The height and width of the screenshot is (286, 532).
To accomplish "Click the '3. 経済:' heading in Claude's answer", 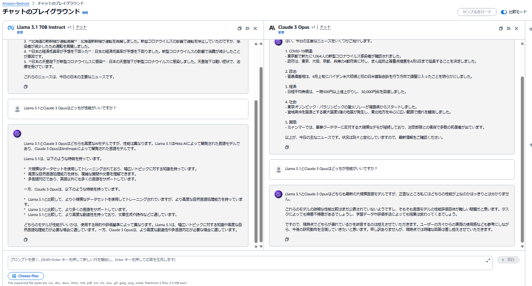I will click(x=291, y=87).
